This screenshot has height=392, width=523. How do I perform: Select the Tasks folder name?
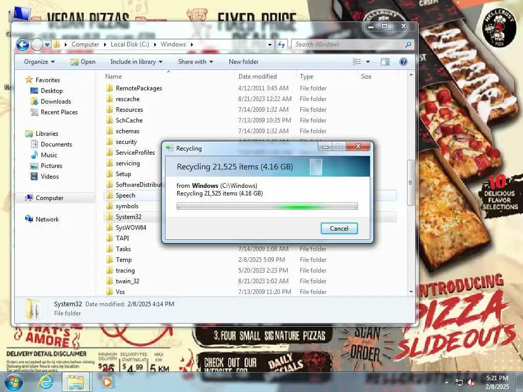pos(123,249)
